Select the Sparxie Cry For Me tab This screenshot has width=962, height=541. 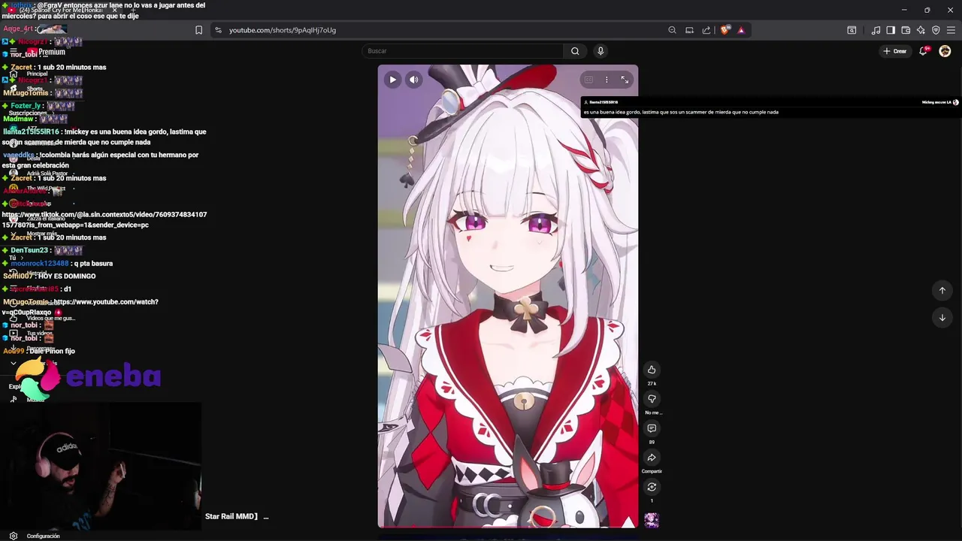pos(60,10)
